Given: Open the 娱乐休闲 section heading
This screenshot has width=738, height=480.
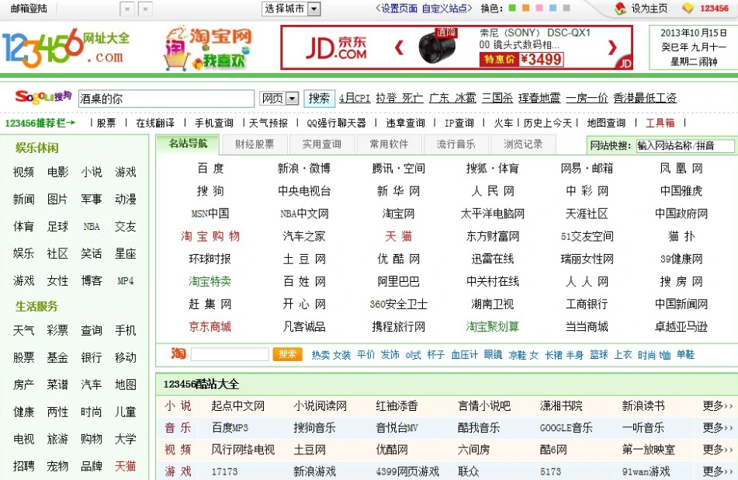Looking at the screenshot, I should pos(36,148).
